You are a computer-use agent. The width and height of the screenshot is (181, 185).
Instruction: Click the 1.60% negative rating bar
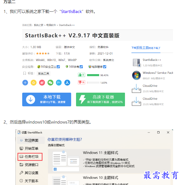click(93, 82)
